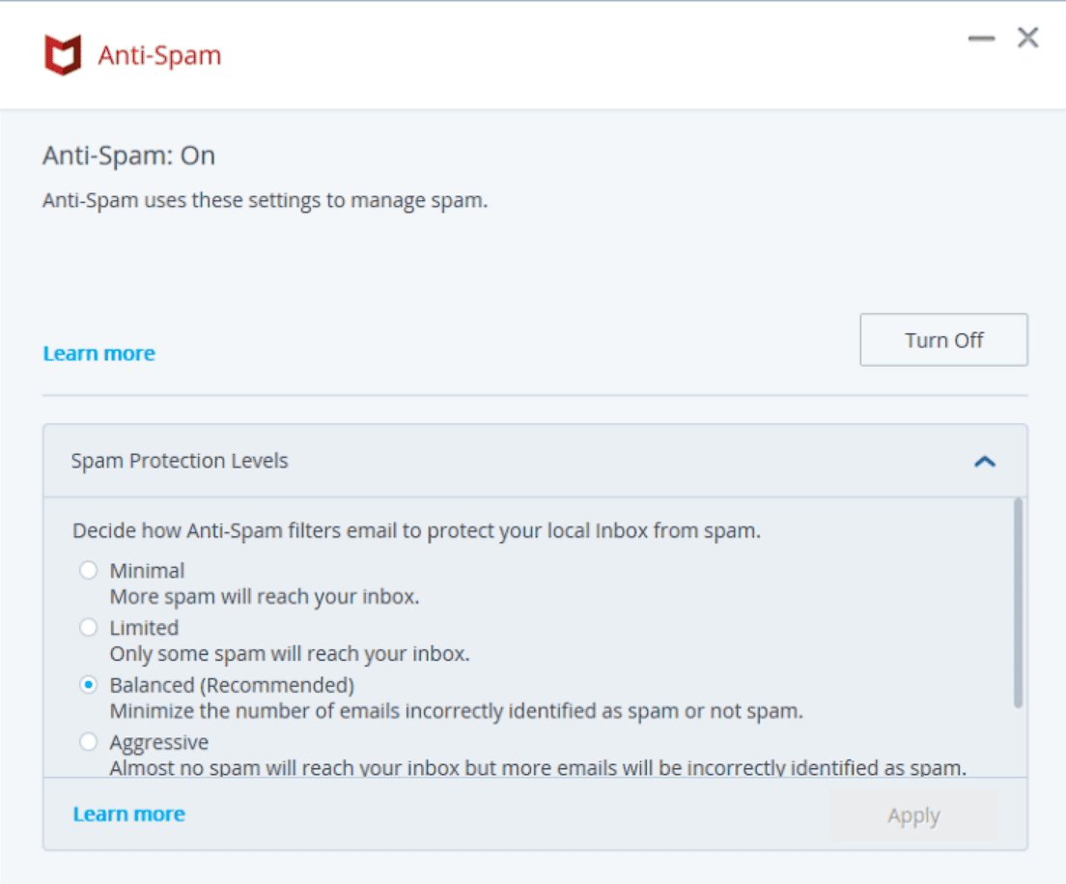Click the 'Anti-Spam: On' status heading
Image resolution: width=1066 pixels, height=884 pixels.
point(128,156)
